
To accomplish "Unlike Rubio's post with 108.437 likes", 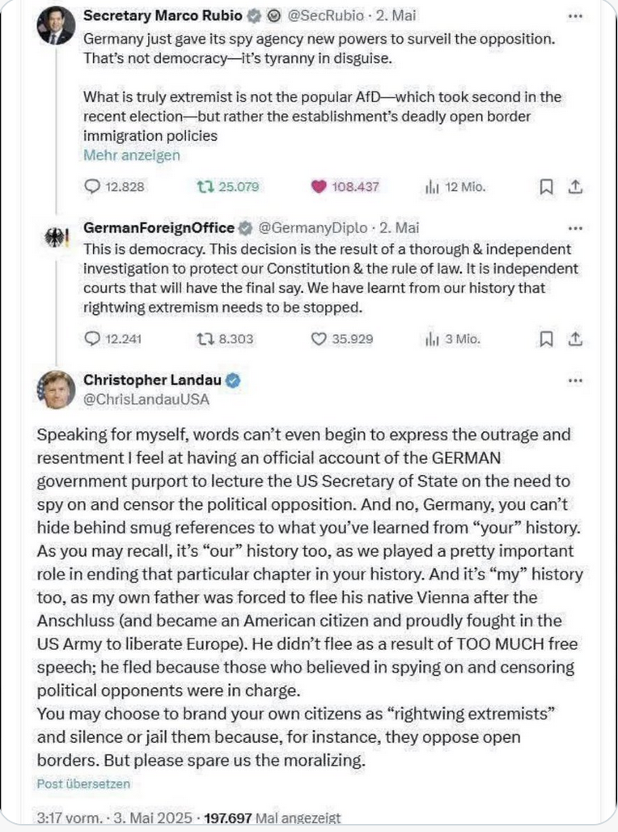I will click(319, 187).
